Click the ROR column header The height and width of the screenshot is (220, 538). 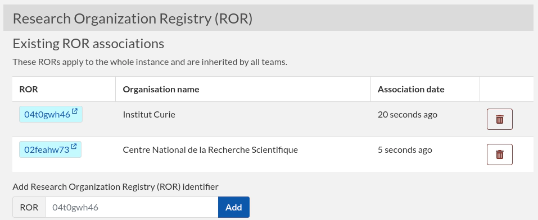(x=64, y=89)
